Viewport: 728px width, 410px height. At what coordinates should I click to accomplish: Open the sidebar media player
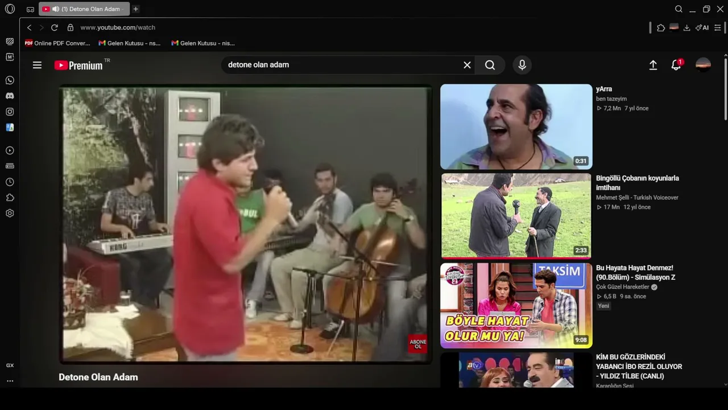10,150
